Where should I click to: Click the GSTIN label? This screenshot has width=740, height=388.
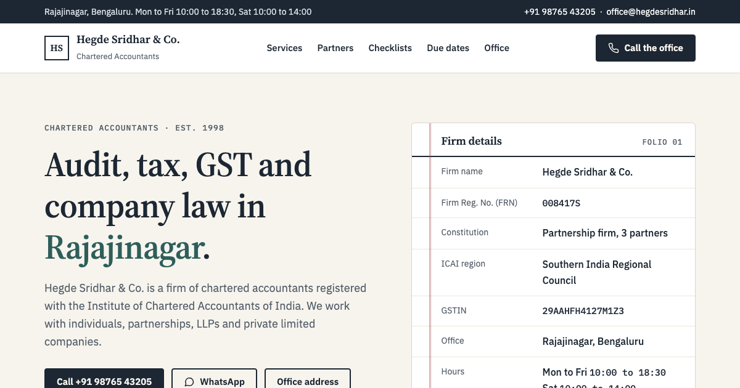(x=454, y=310)
